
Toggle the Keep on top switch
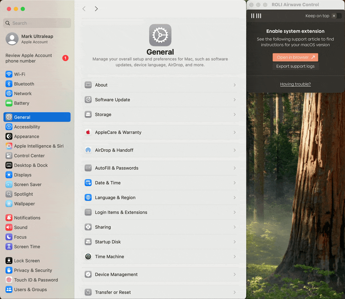337,16
